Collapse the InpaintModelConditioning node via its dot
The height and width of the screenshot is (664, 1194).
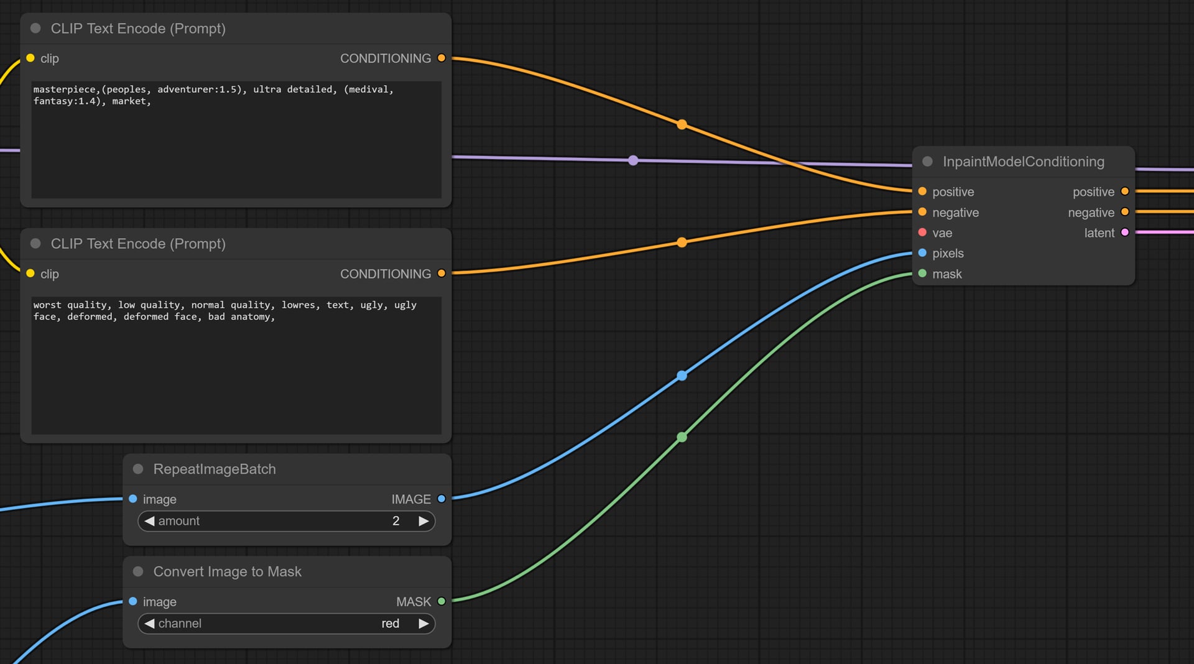[x=928, y=161]
